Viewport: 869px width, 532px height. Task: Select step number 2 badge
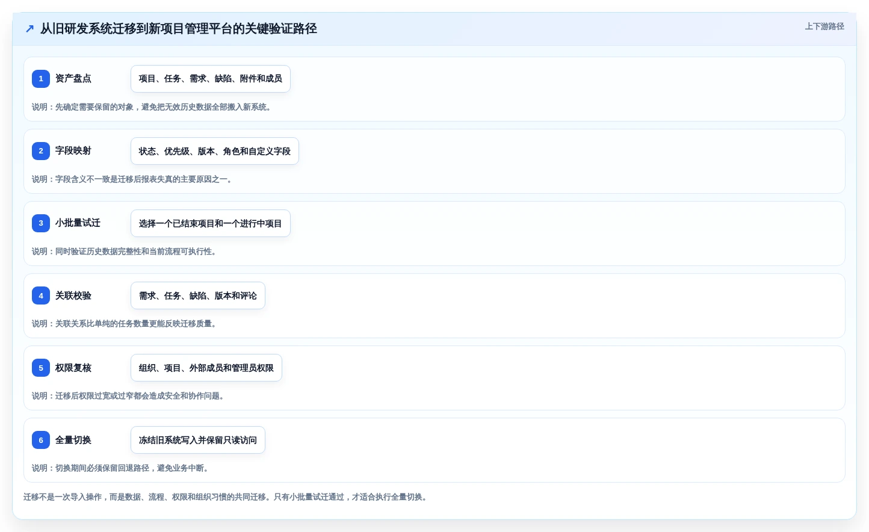pos(41,151)
